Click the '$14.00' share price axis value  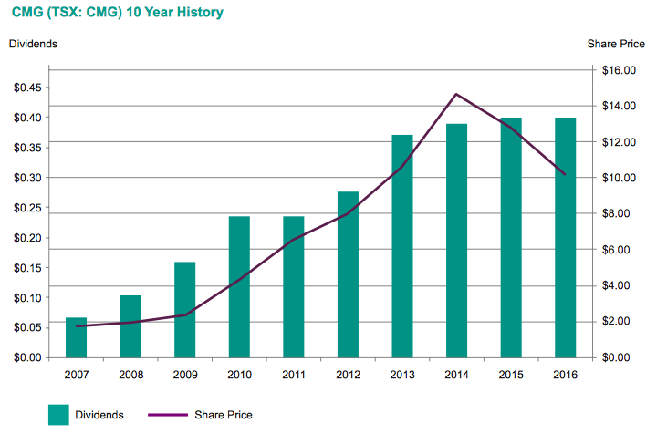coord(619,106)
